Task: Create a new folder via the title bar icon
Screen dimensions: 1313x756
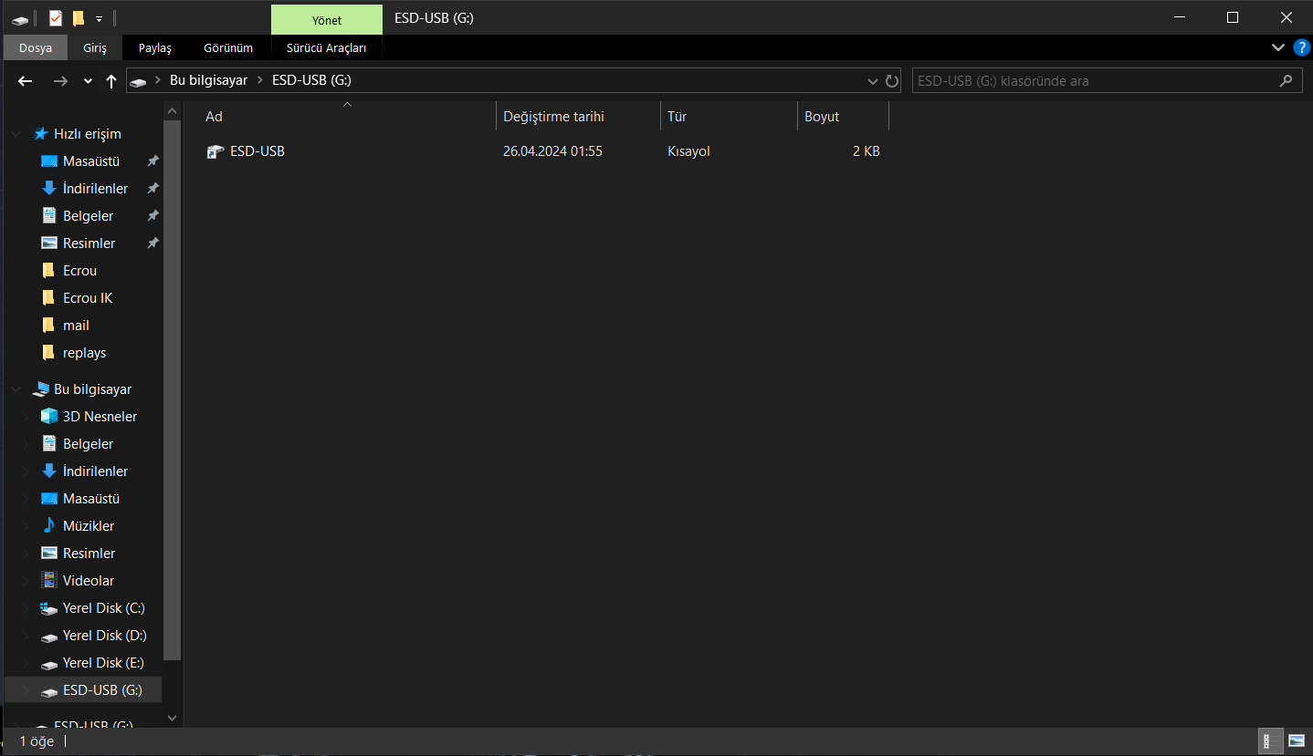Action: point(79,18)
